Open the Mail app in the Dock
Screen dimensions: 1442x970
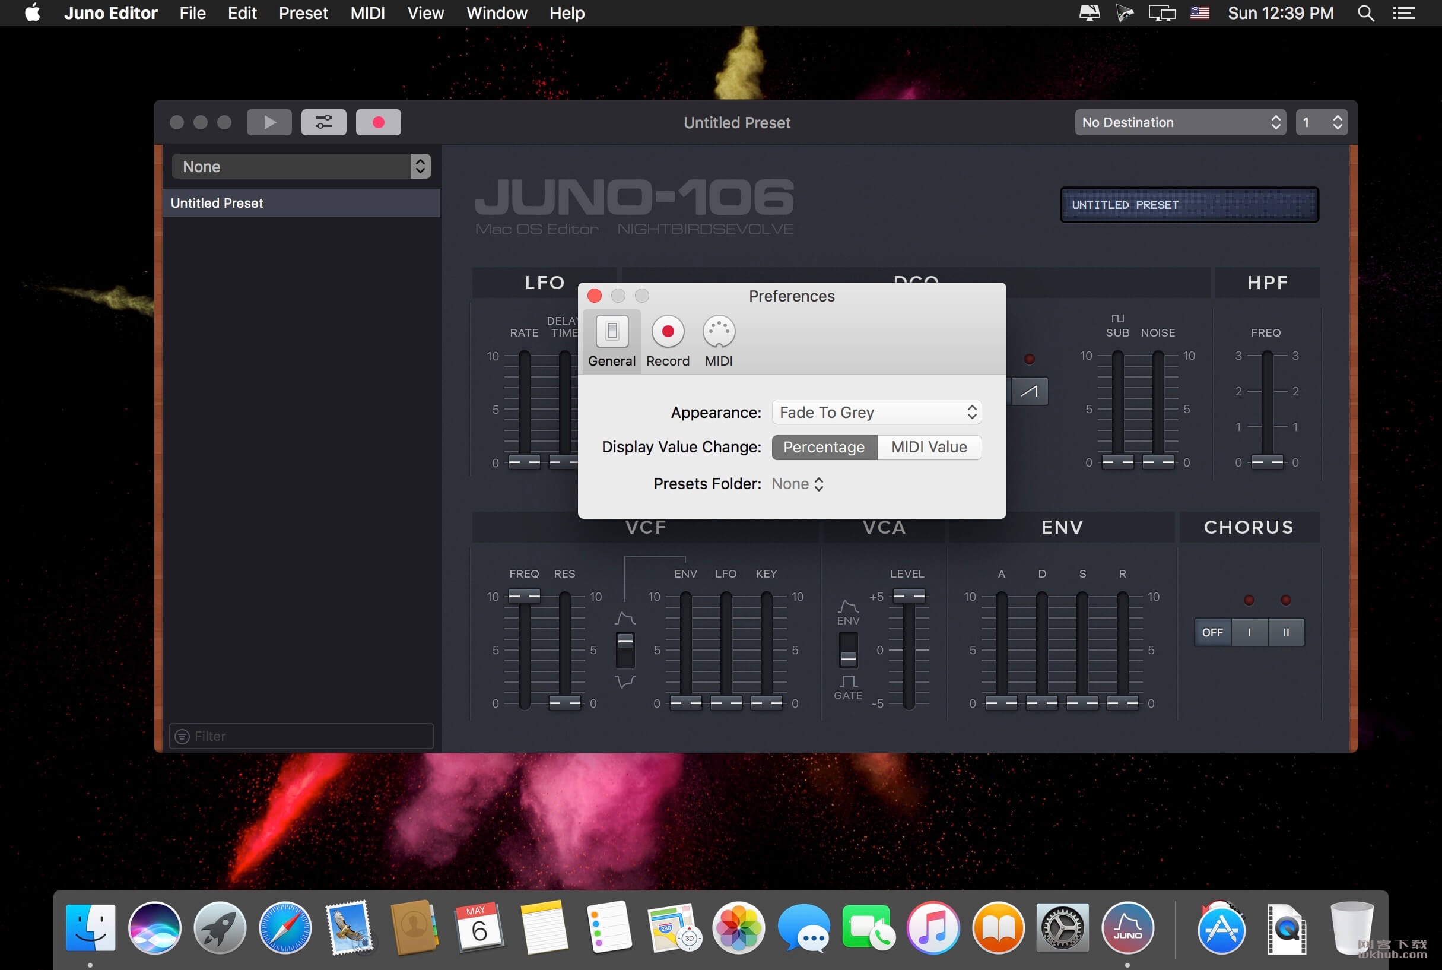pos(350,927)
